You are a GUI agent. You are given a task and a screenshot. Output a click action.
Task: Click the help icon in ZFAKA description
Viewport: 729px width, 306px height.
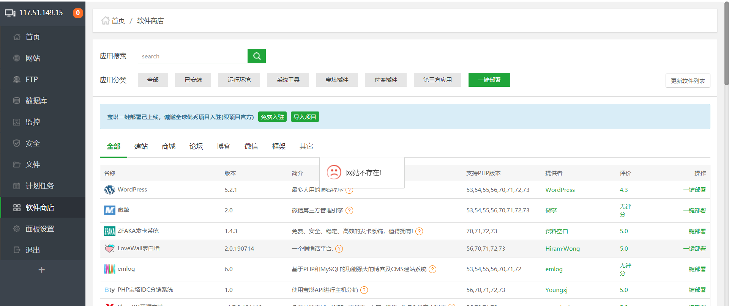click(419, 231)
